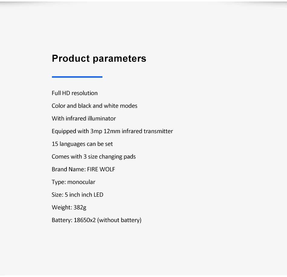Click the Product parameters heading

click(99, 59)
